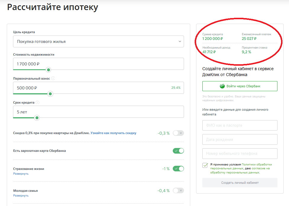The height and width of the screenshot is (206, 289).
Task: Click the Необходимый доход value 41 712 ₽
Action: point(209,52)
